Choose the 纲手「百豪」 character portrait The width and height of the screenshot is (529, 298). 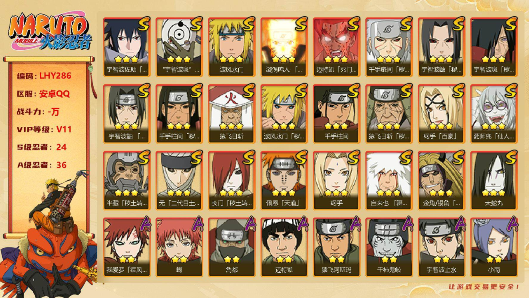pos(442,113)
